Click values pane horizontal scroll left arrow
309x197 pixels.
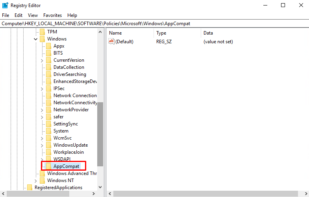tap(110, 193)
